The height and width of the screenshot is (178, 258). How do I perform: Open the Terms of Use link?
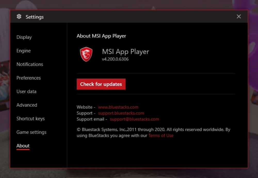coord(161,136)
